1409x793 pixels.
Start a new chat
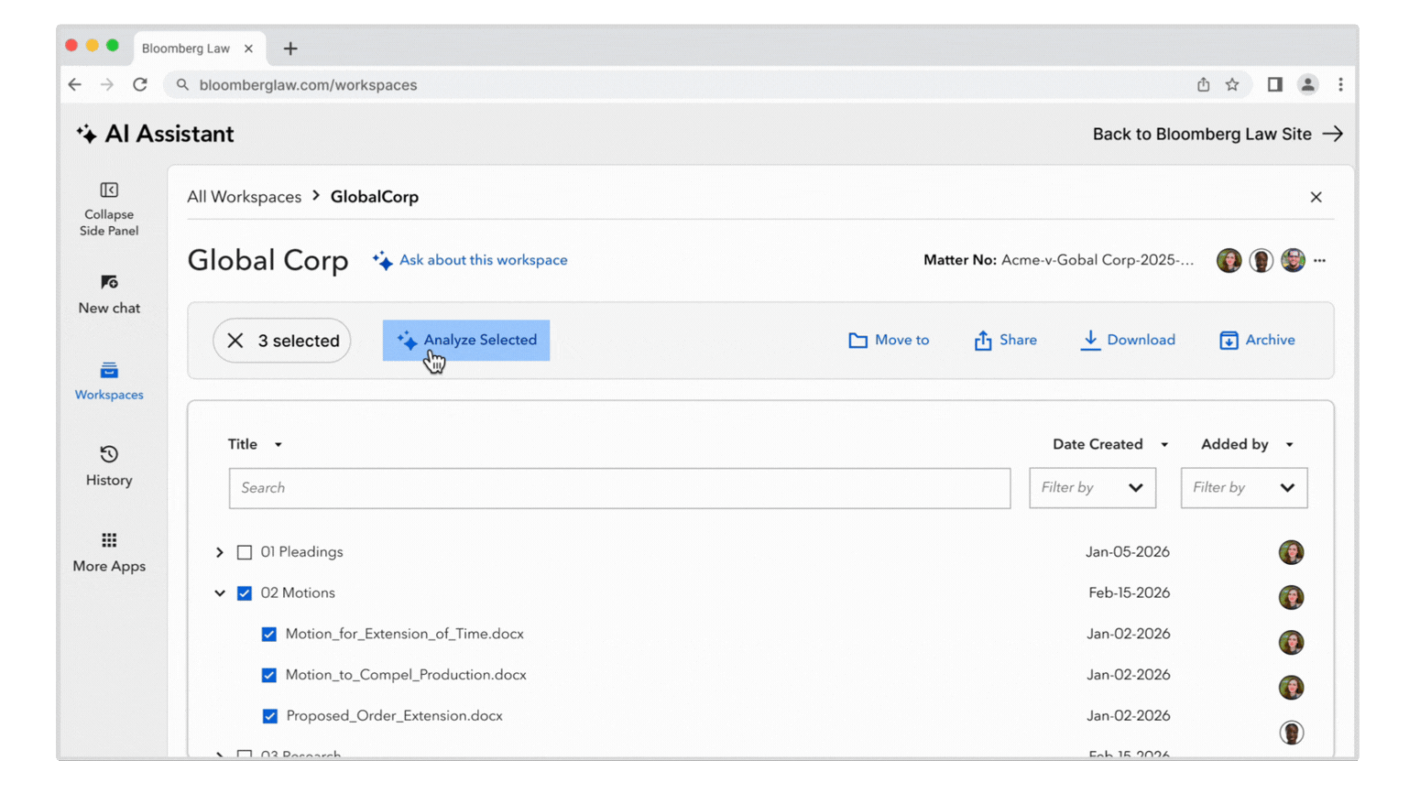108,293
